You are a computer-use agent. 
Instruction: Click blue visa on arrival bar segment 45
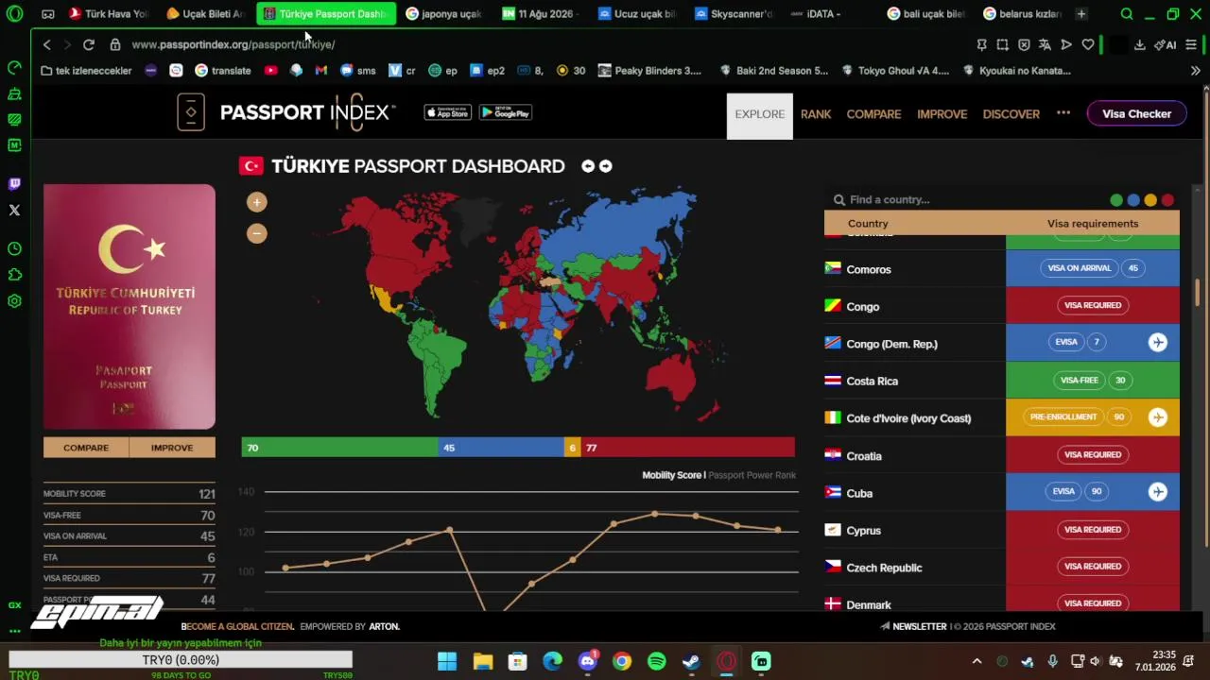(x=501, y=448)
